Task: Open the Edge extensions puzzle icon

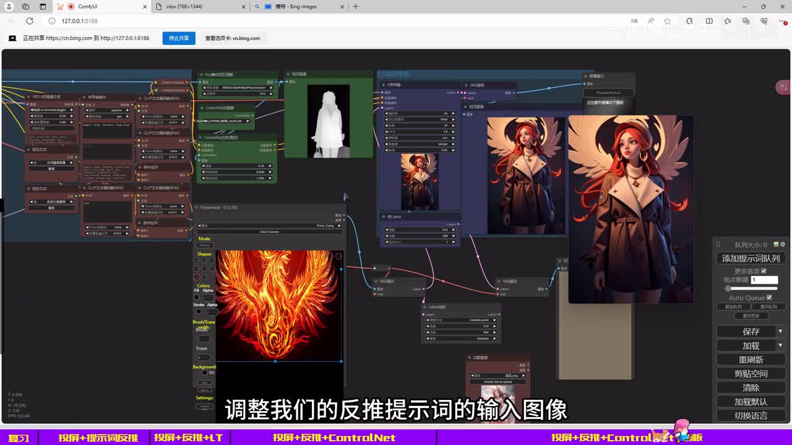Action: [x=689, y=21]
